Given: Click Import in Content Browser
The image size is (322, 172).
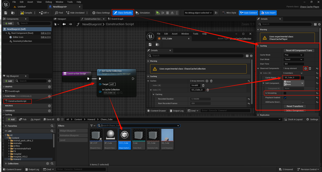Looking at the screenshot, I should pyautogui.click(x=35, y=119).
